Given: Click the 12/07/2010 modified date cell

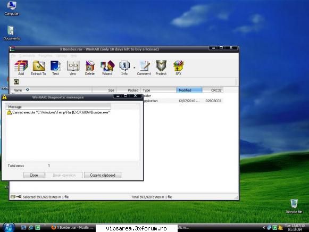Looking at the screenshot, I should [x=189, y=101].
